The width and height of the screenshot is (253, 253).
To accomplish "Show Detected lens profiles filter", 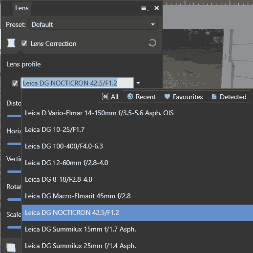I will coord(229,97).
